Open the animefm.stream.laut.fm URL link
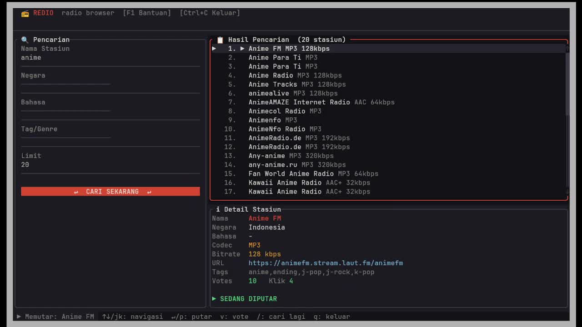This screenshot has height=327, width=582. click(326, 263)
